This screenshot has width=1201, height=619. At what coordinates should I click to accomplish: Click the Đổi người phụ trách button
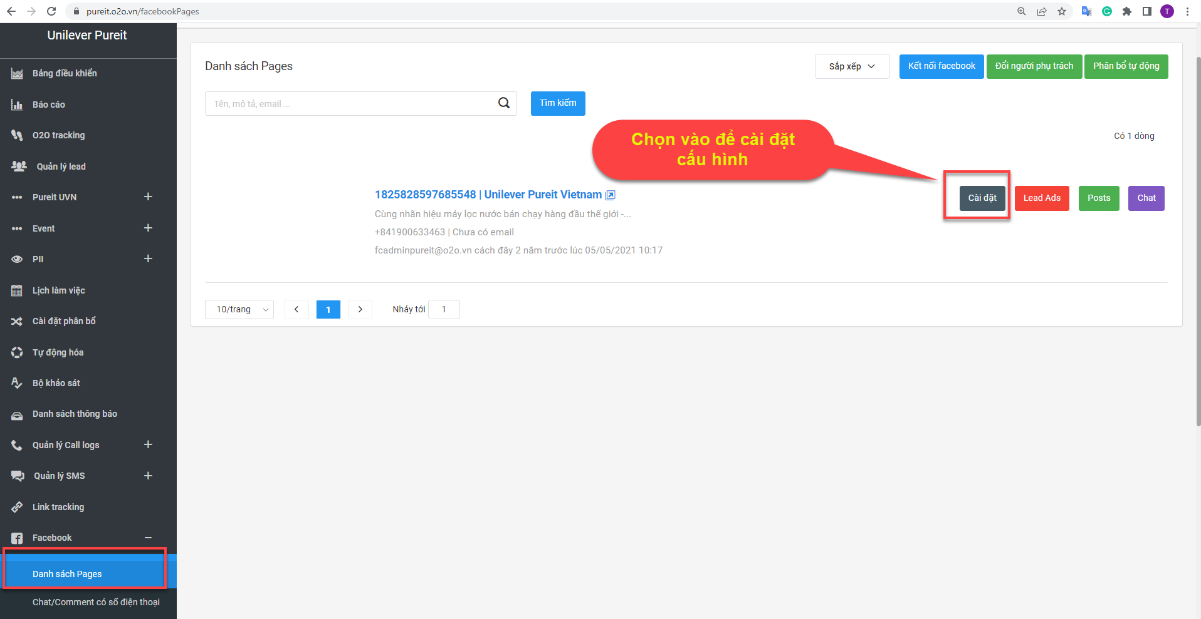coord(1034,66)
